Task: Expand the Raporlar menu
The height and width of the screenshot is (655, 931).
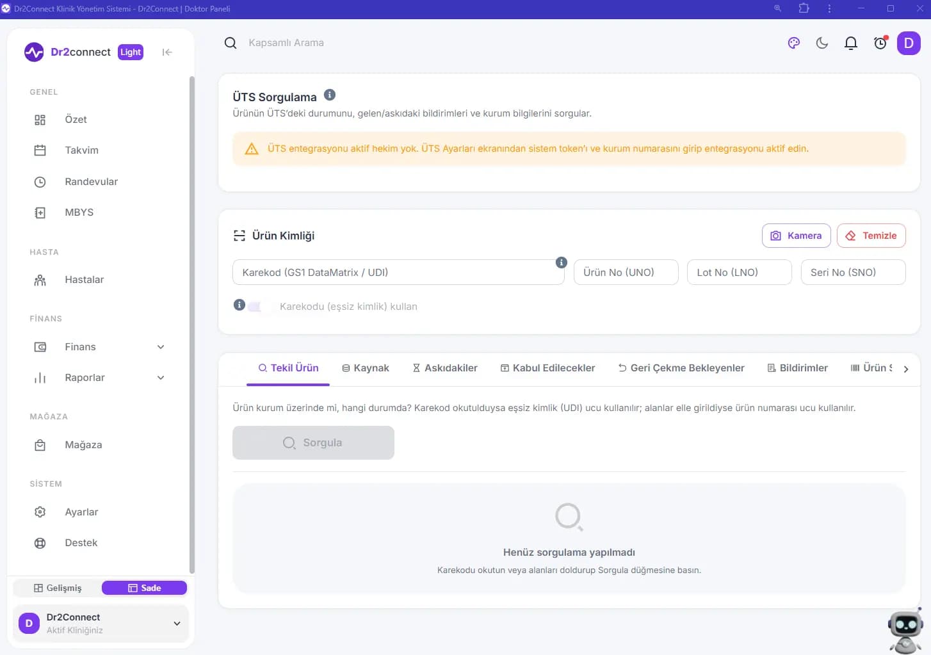Action: 100,378
